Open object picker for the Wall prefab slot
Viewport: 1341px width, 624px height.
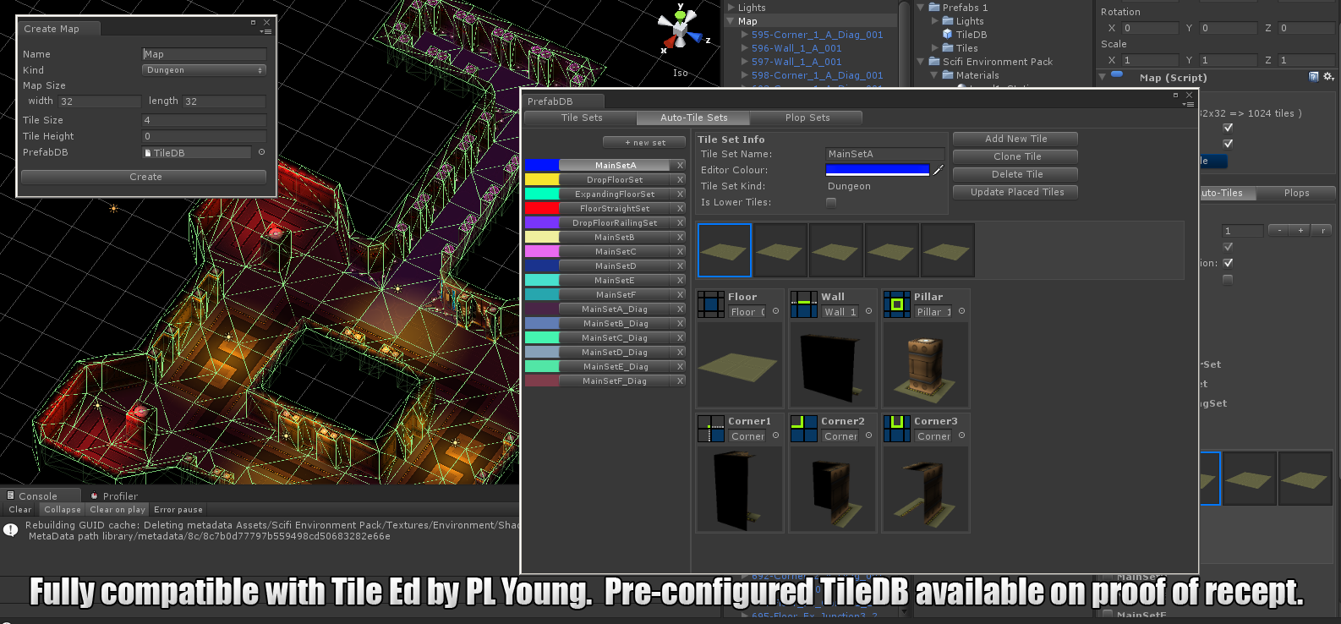pos(868,311)
